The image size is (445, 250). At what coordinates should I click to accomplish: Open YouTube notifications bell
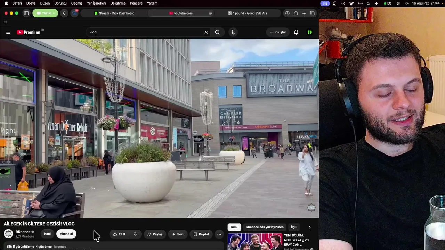click(x=296, y=32)
